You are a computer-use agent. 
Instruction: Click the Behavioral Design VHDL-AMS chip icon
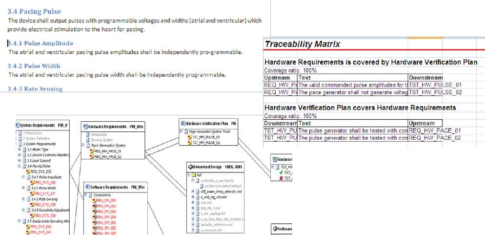point(191,167)
